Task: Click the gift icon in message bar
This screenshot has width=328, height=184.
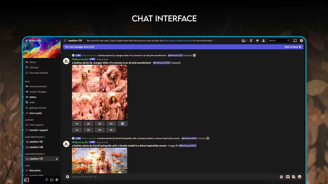Action: tap(281, 177)
